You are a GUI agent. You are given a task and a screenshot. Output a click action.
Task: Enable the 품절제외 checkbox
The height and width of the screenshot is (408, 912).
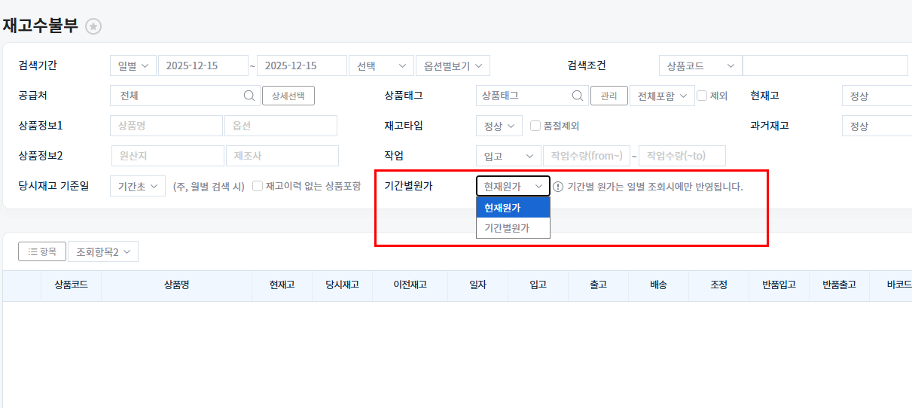tap(536, 126)
